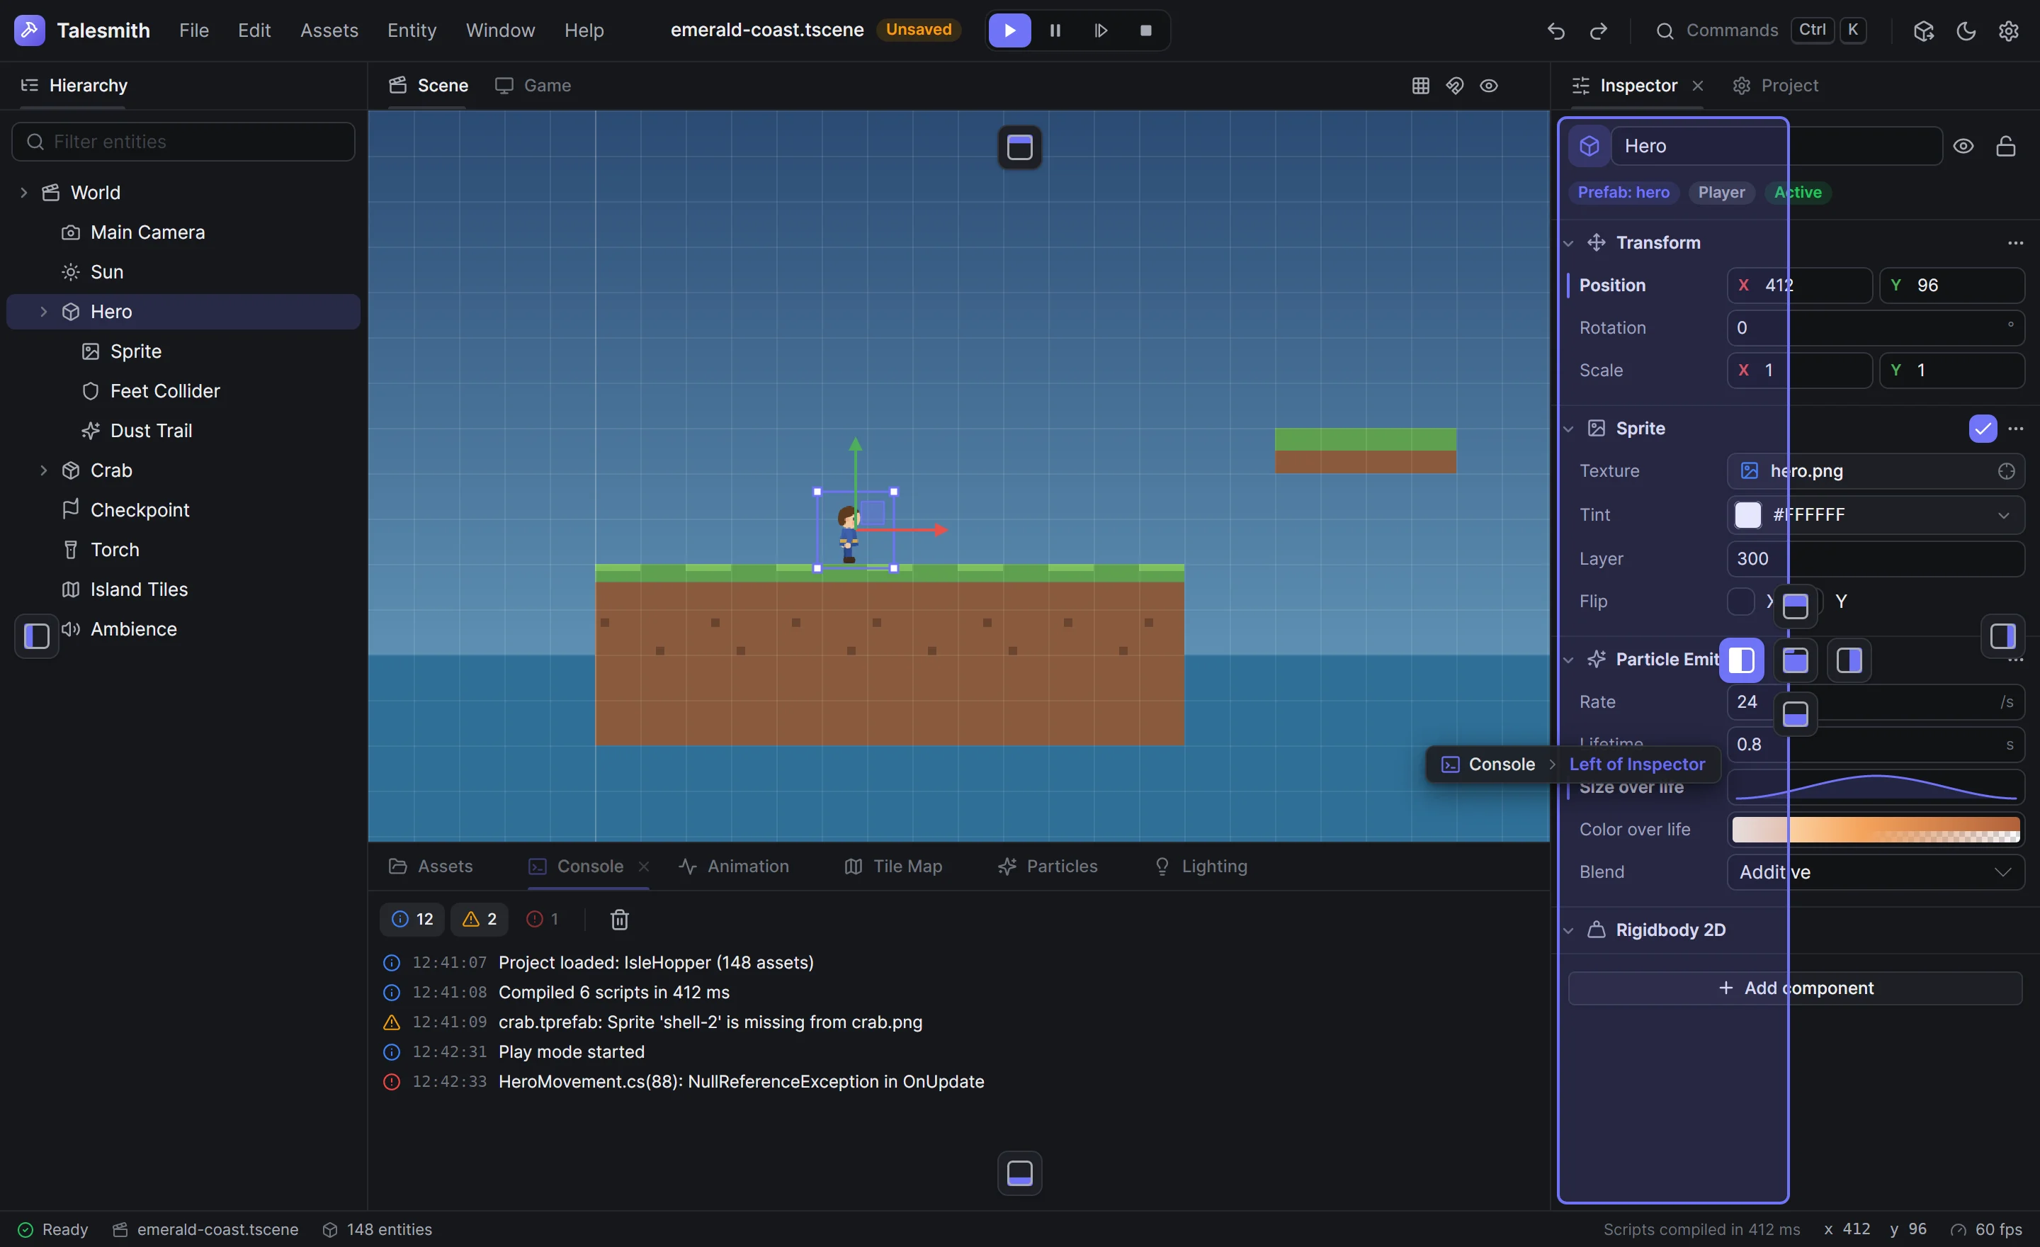Screen dimensions: 2040x1247
Task: Toggle Hero visibility eye icon in Inspector
Action: click(1963, 147)
